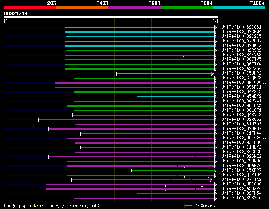Screen dimensions: 269x209
Task: Click the cyan alignment bar for B9IQB1
Action: point(140,27)
